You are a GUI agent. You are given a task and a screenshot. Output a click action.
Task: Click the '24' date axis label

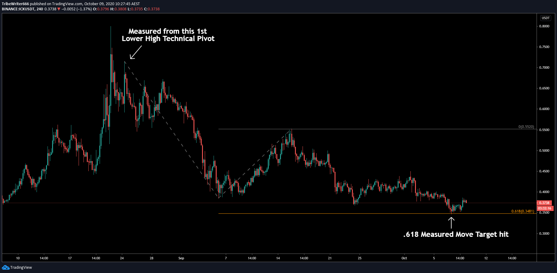pyautogui.click(x=122, y=258)
